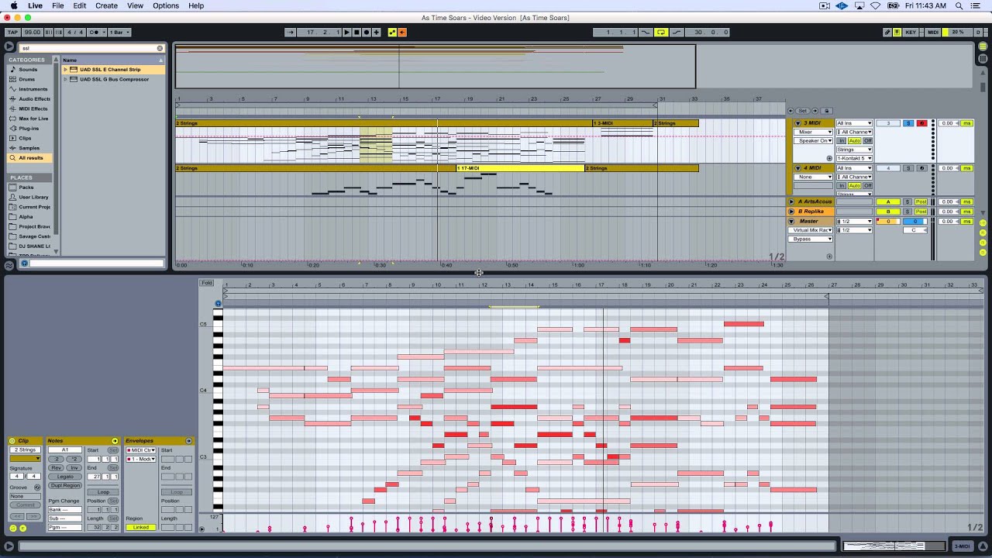The height and width of the screenshot is (558, 992).
Task: Collapse the 3 MIDI track unfold triangle
Action: tap(797, 123)
